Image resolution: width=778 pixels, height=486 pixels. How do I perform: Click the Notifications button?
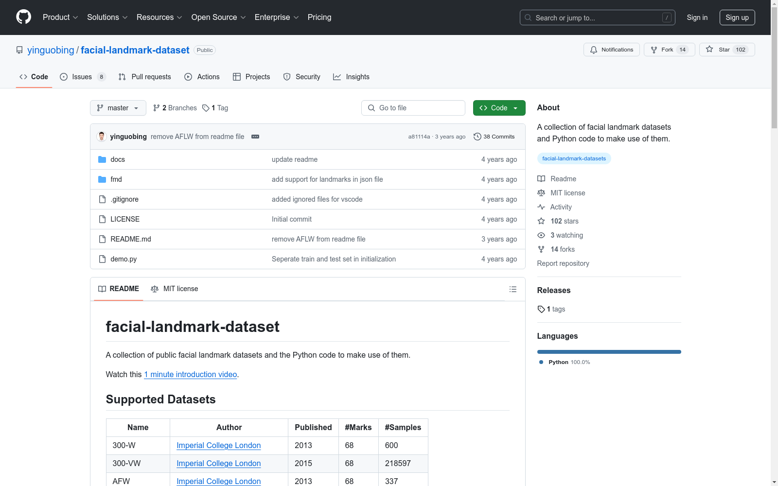612,50
